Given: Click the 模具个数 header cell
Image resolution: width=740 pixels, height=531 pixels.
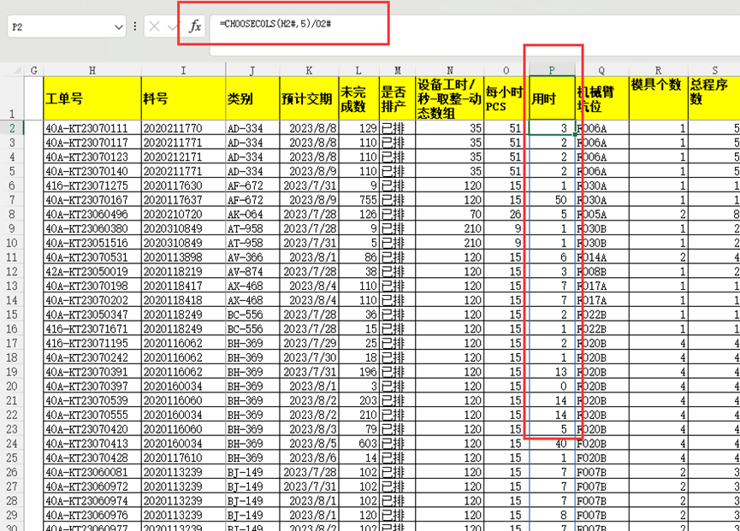Looking at the screenshot, I should 659,98.
